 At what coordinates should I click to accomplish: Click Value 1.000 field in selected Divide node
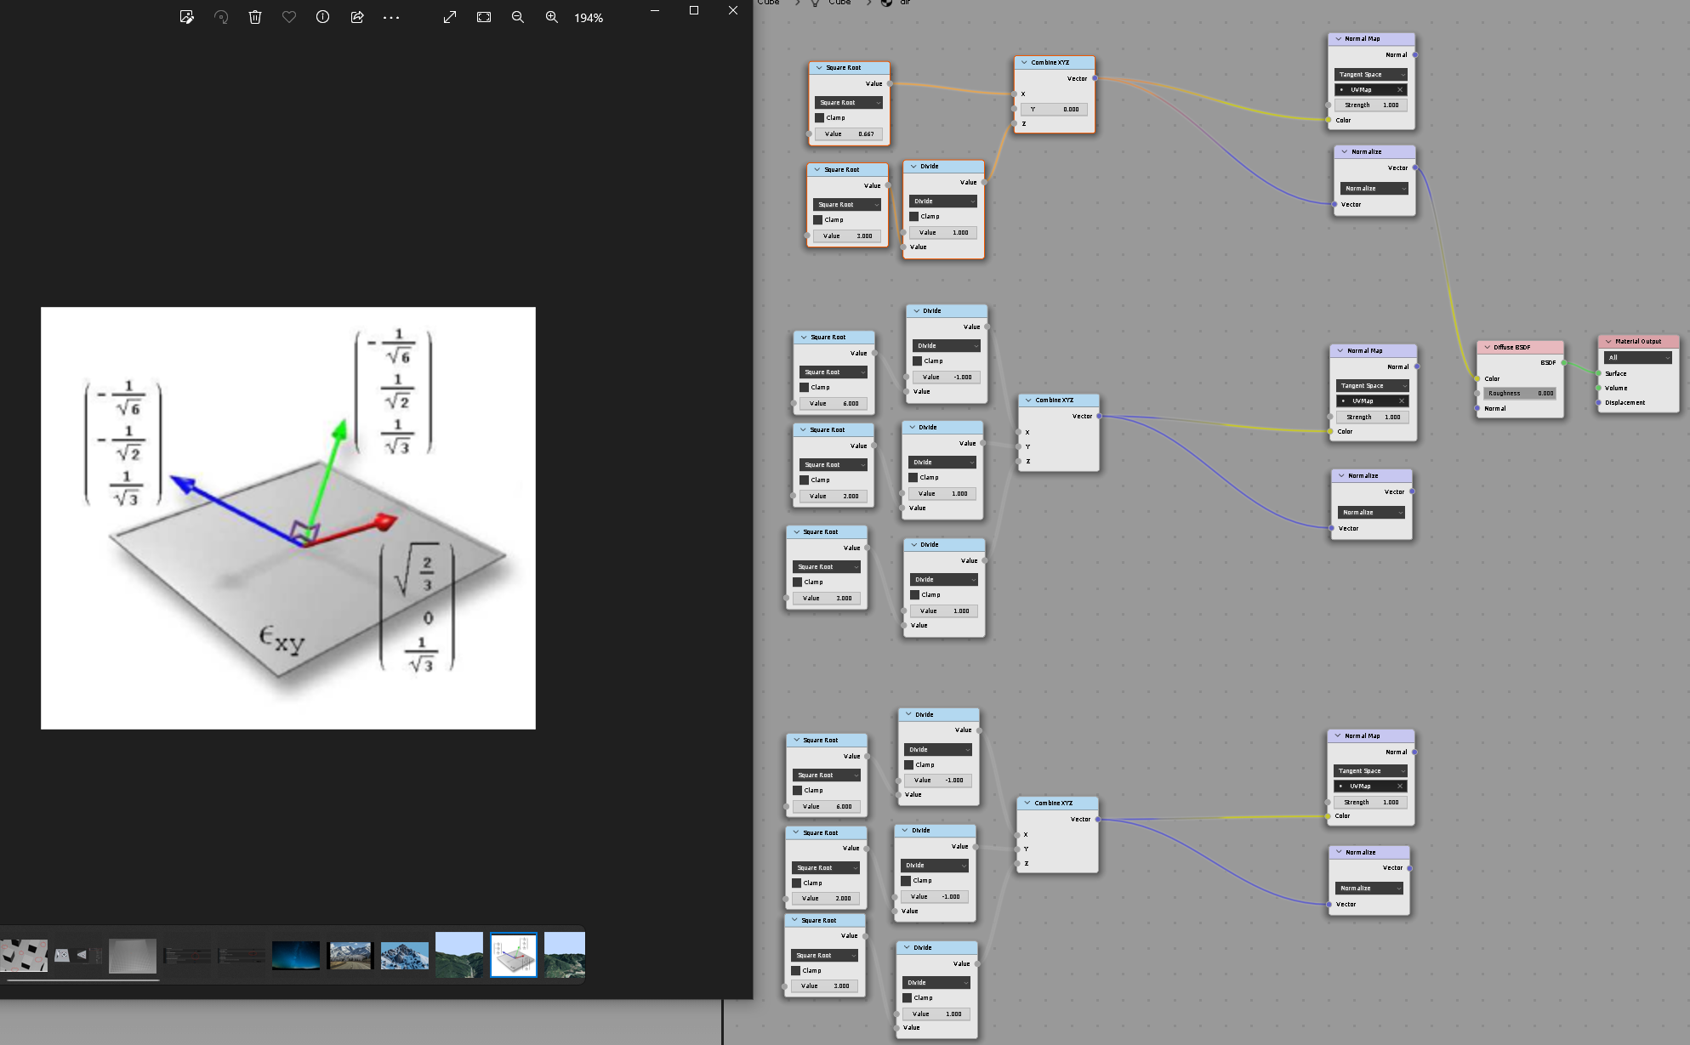click(943, 233)
